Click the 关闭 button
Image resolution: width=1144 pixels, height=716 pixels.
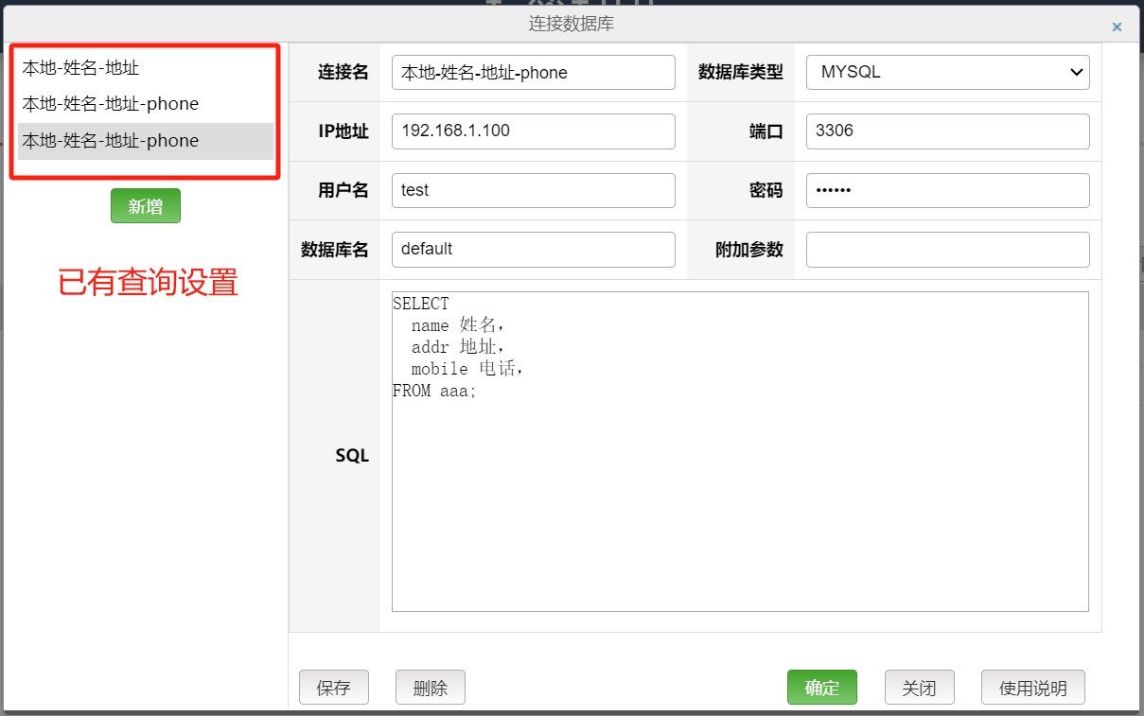919,687
